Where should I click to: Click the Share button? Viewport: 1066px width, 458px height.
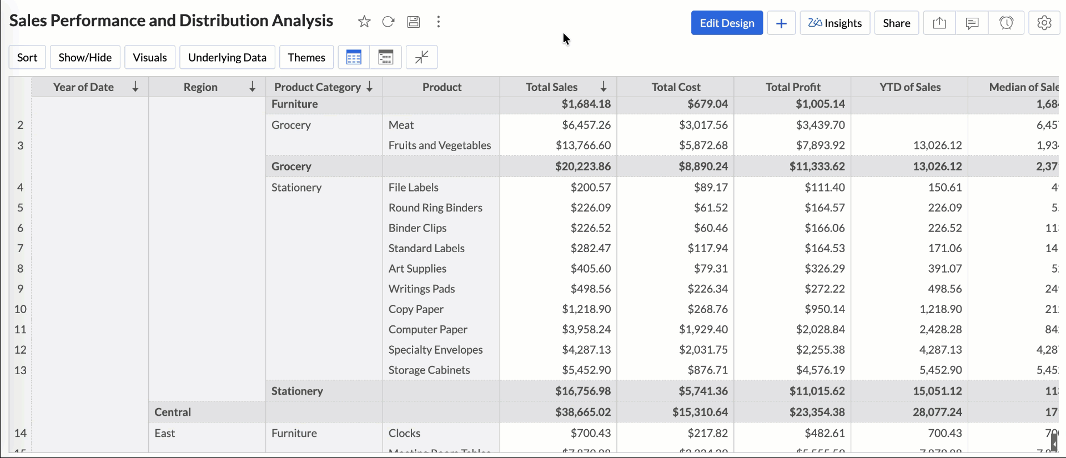coord(896,23)
